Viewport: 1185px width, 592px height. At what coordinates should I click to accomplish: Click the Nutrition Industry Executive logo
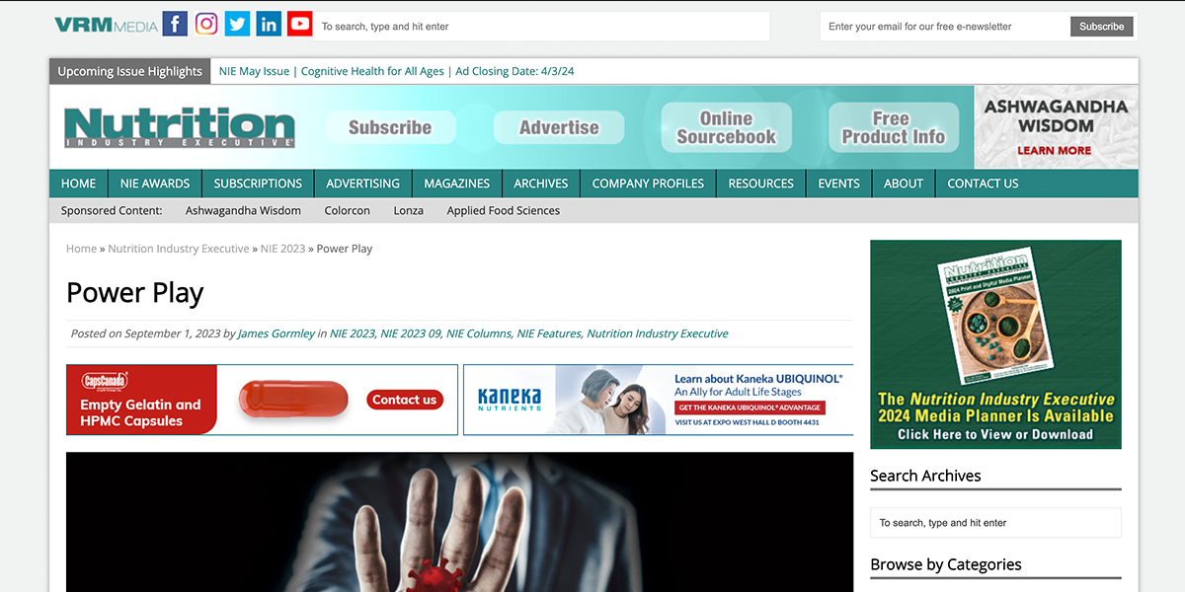[180, 127]
